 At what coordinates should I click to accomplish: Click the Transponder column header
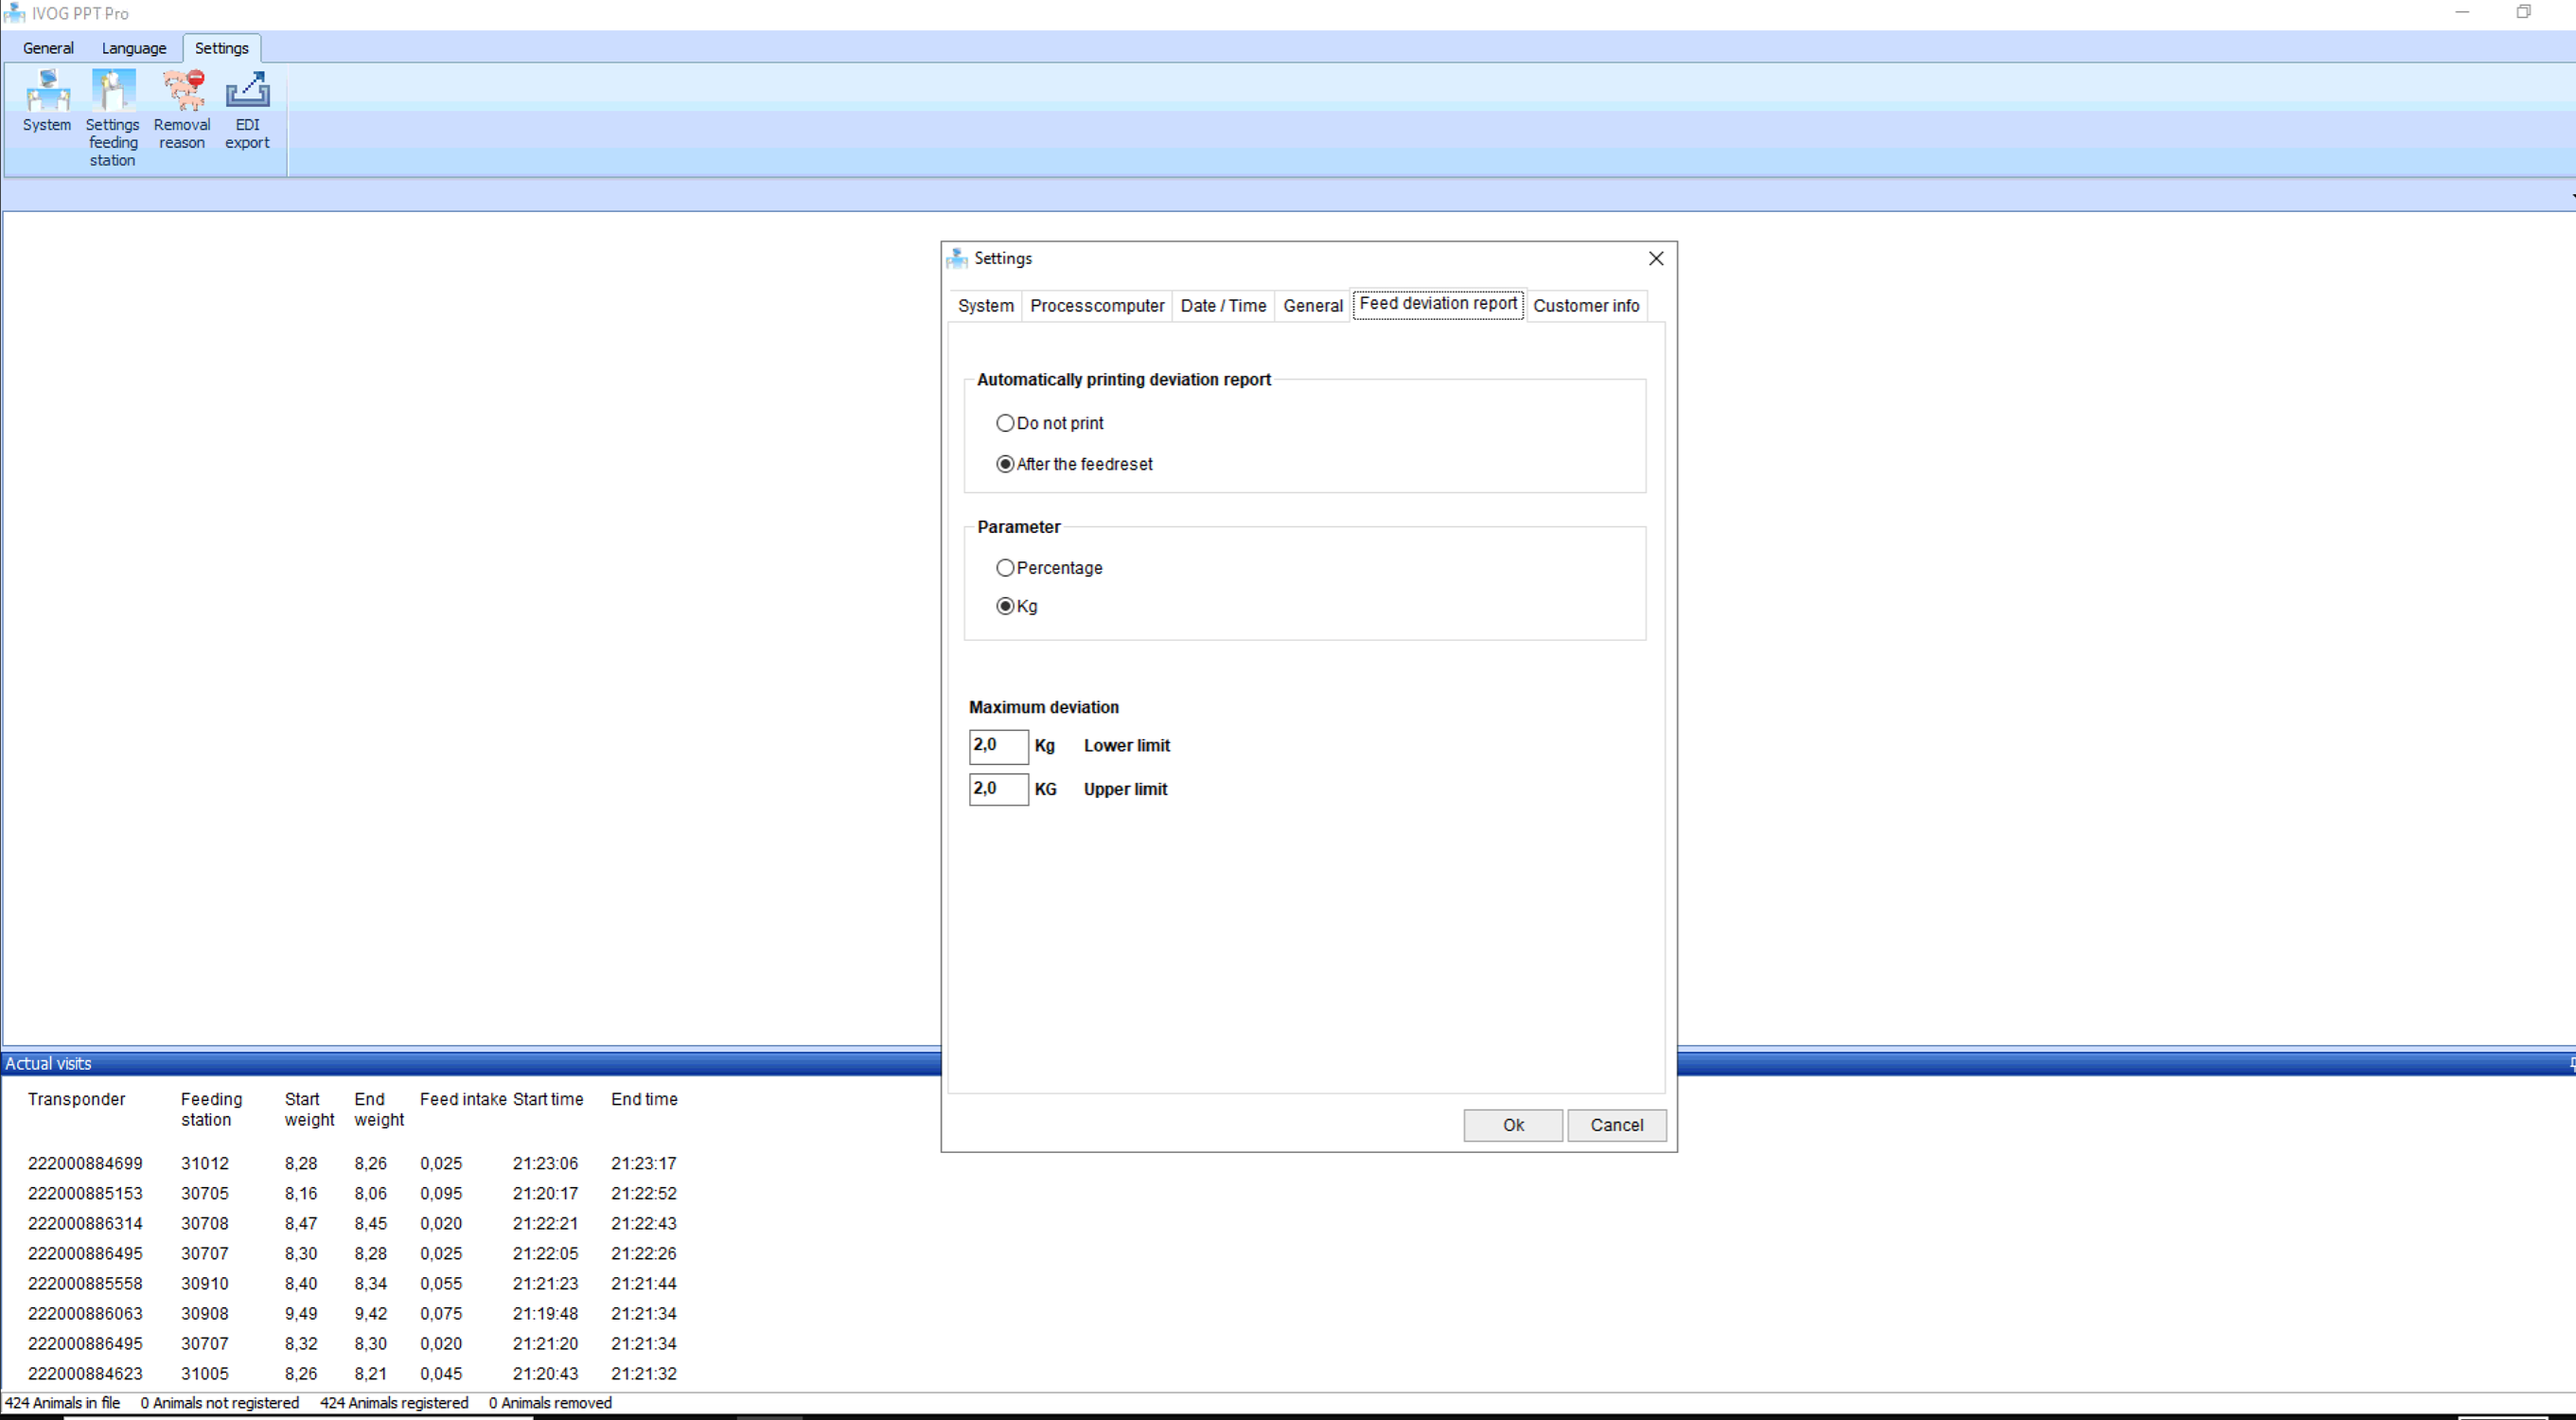click(76, 1099)
